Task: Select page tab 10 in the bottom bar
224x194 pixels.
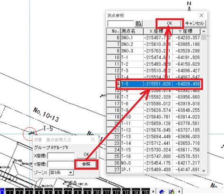Action: click(x=97, y=192)
